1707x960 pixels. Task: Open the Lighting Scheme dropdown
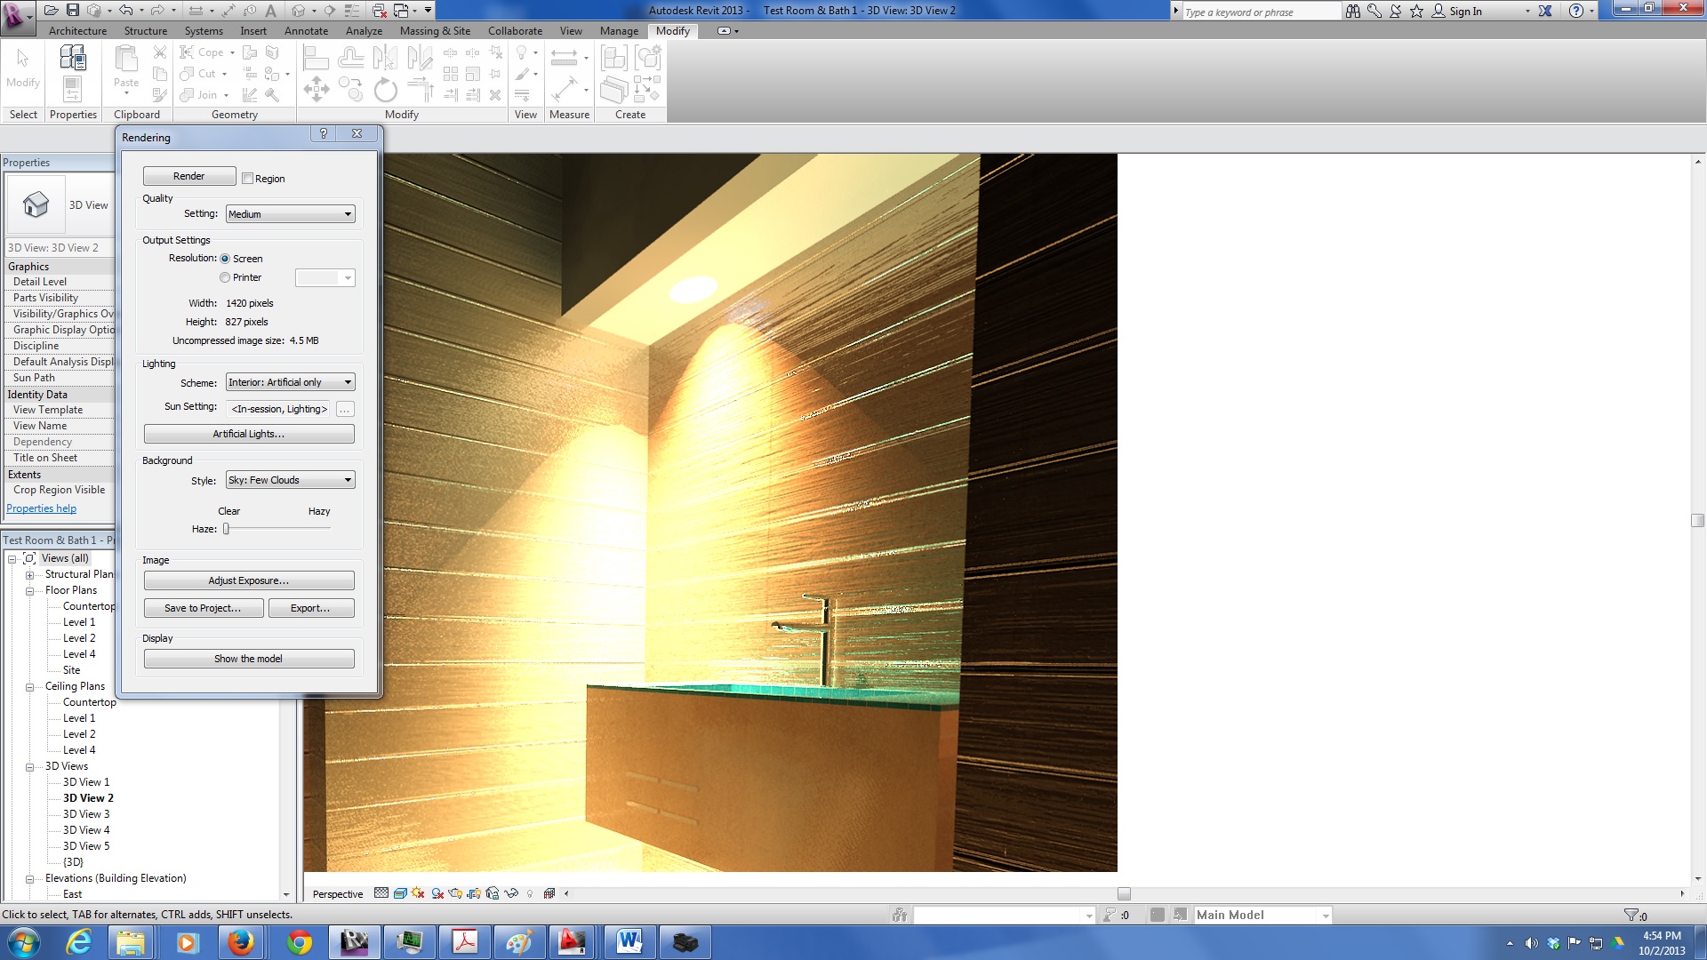click(290, 382)
